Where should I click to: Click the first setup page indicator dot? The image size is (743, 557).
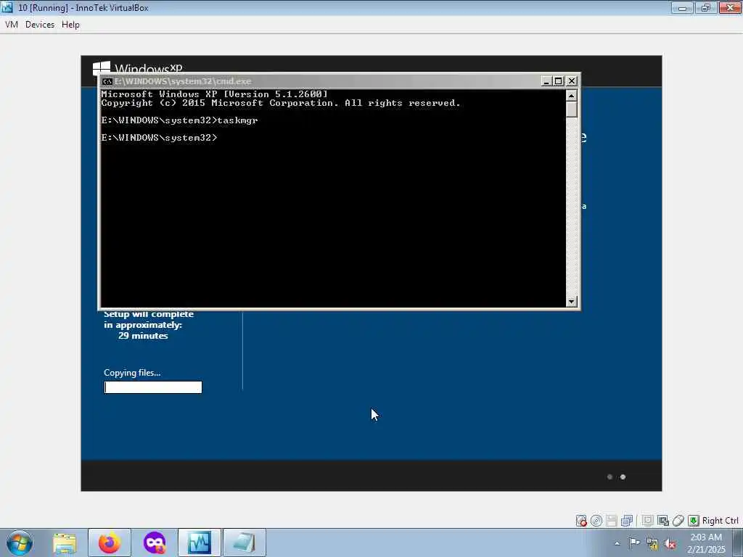(609, 477)
